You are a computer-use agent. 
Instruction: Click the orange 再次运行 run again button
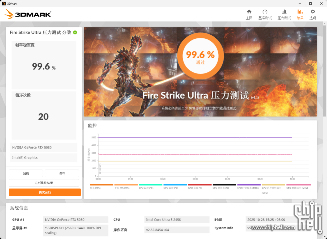[45, 192]
